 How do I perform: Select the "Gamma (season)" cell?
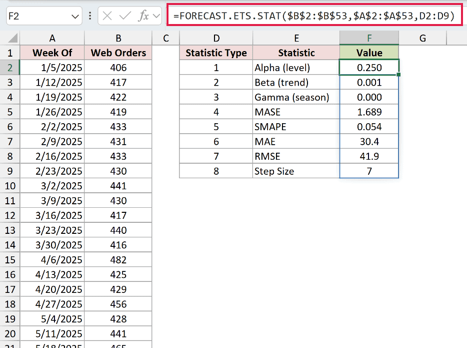pyautogui.click(x=296, y=97)
